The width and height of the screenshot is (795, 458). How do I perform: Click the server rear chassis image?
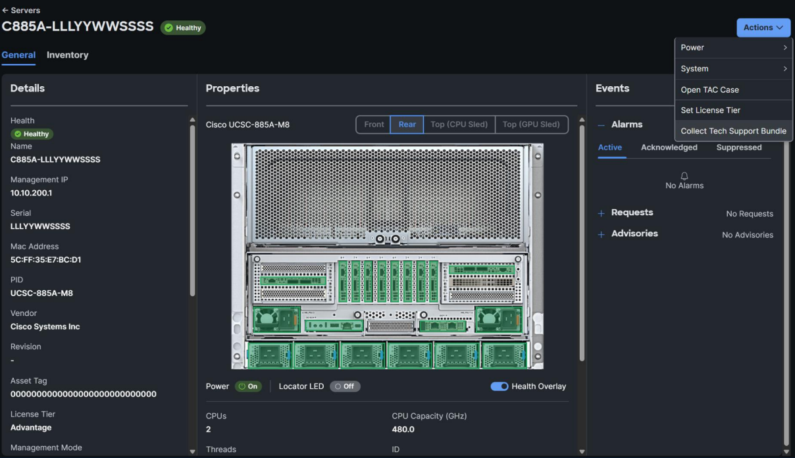click(x=388, y=256)
